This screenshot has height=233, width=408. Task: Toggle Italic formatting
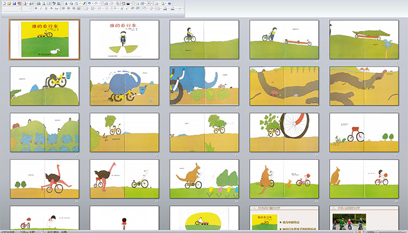pyautogui.click(x=41, y=8)
